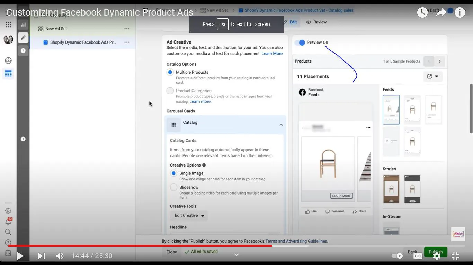The image size is (473, 265).
Task: Open the Edit Creative dropdown
Action: (189, 216)
